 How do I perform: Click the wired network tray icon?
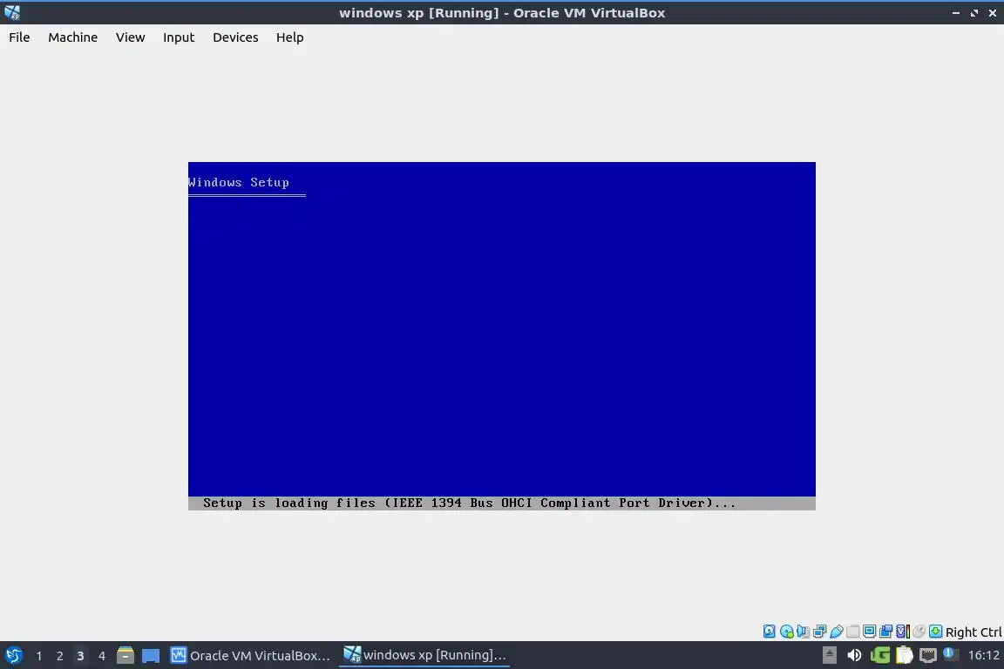(928, 655)
